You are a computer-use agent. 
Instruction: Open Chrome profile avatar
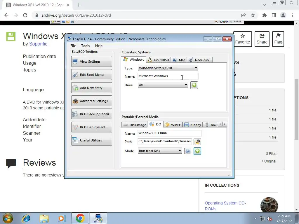[283, 15]
